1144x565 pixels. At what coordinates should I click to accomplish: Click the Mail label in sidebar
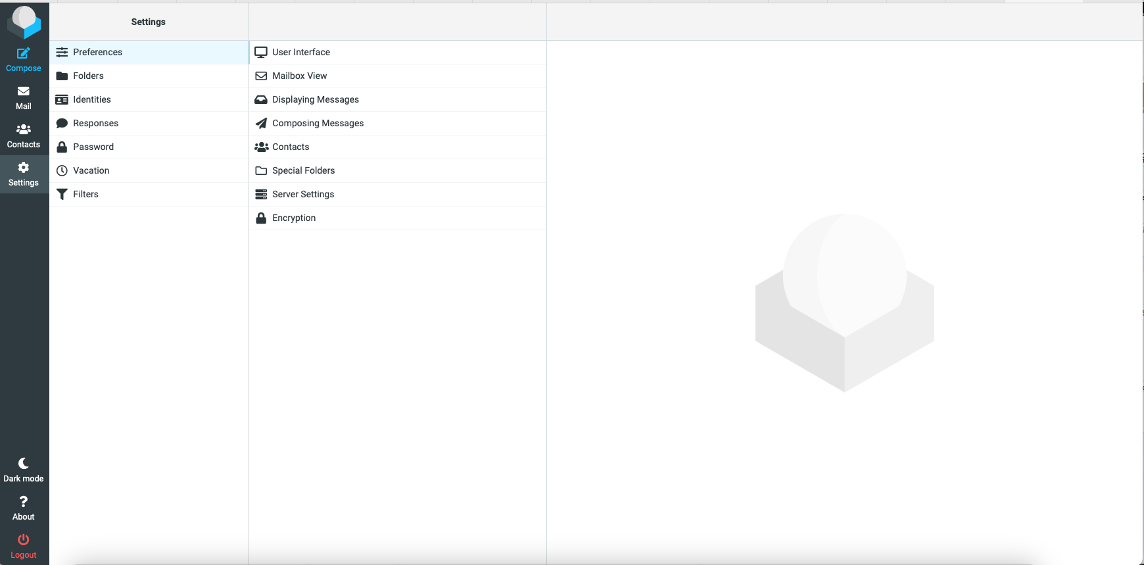click(x=23, y=107)
